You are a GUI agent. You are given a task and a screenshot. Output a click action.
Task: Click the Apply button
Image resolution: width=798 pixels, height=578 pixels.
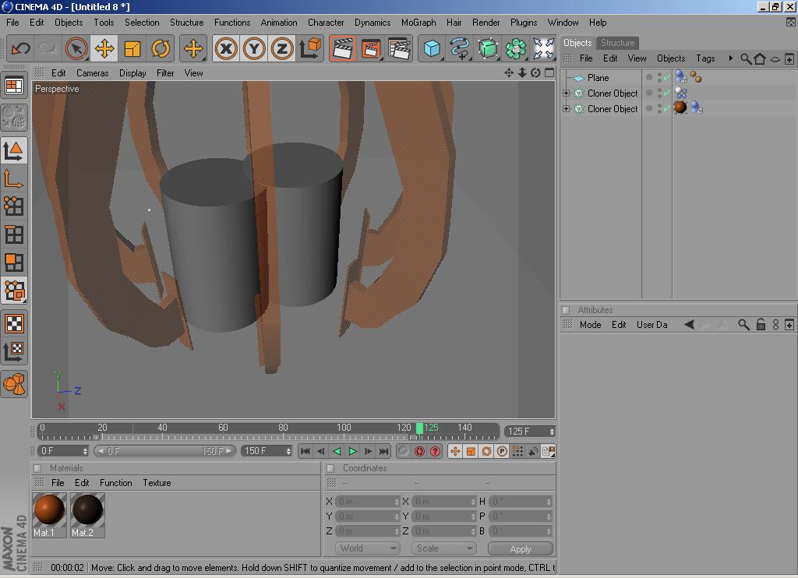(x=520, y=548)
